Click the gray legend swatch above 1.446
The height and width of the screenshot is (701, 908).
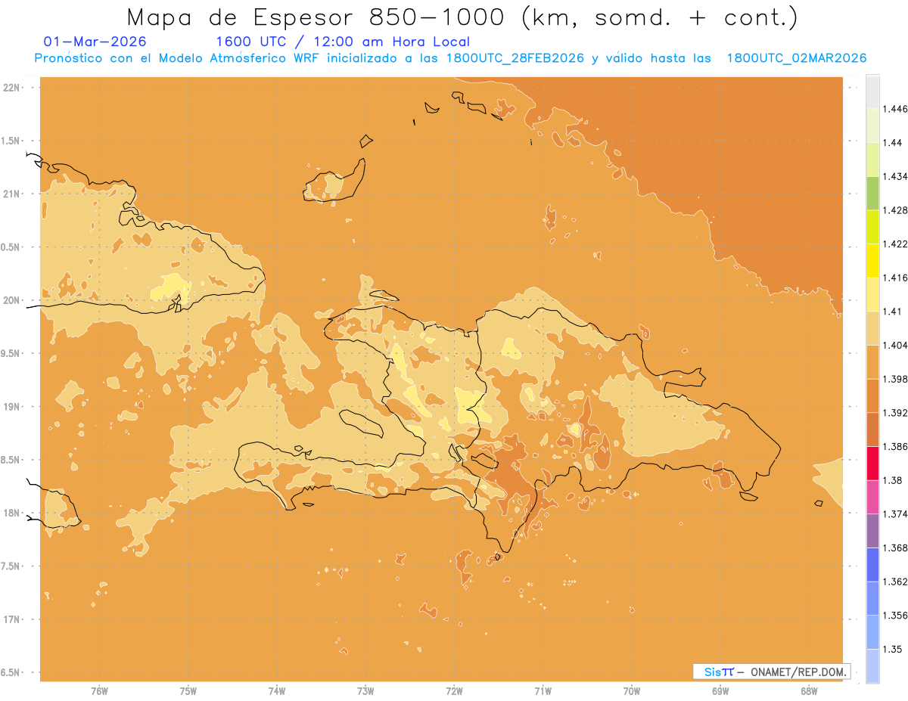click(872, 92)
